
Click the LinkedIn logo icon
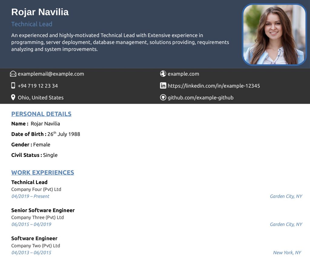click(163, 86)
